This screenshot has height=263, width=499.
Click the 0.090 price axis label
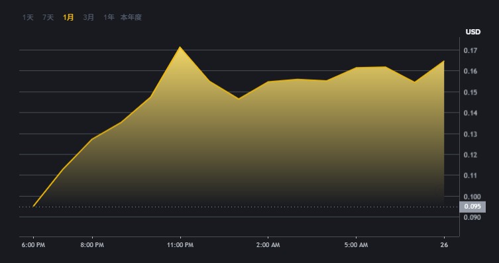pos(472,217)
